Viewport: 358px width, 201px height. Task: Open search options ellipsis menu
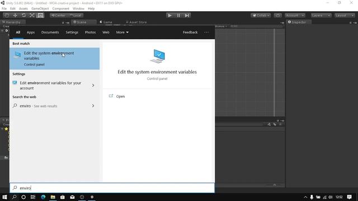click(206, 32)
